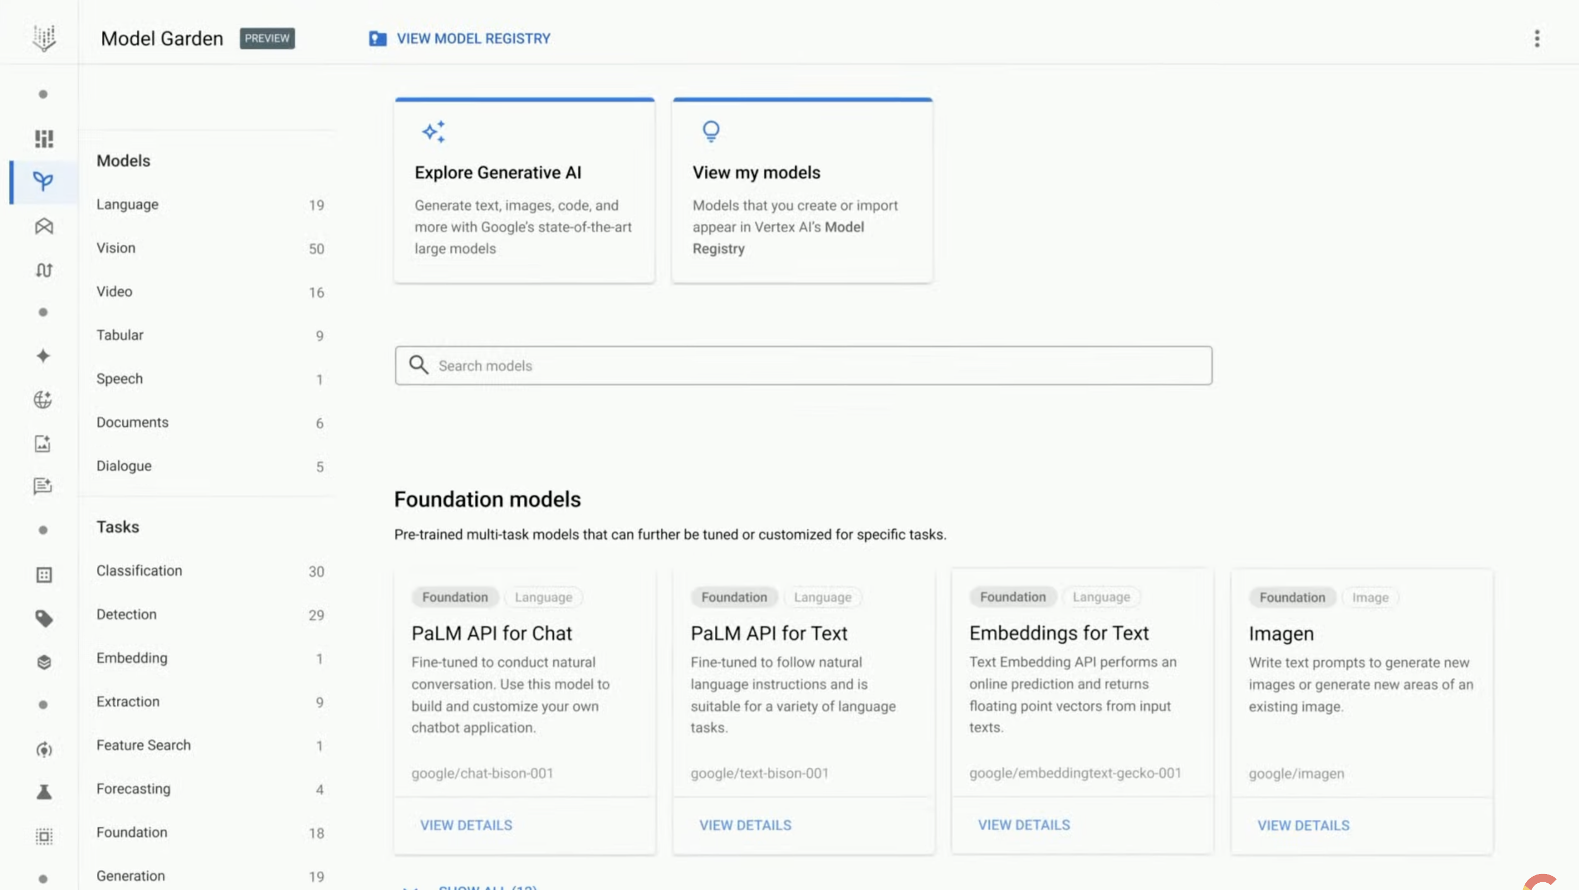
Task: Click the flask experiments sidebar icon
Action: (x=44, y=792)
